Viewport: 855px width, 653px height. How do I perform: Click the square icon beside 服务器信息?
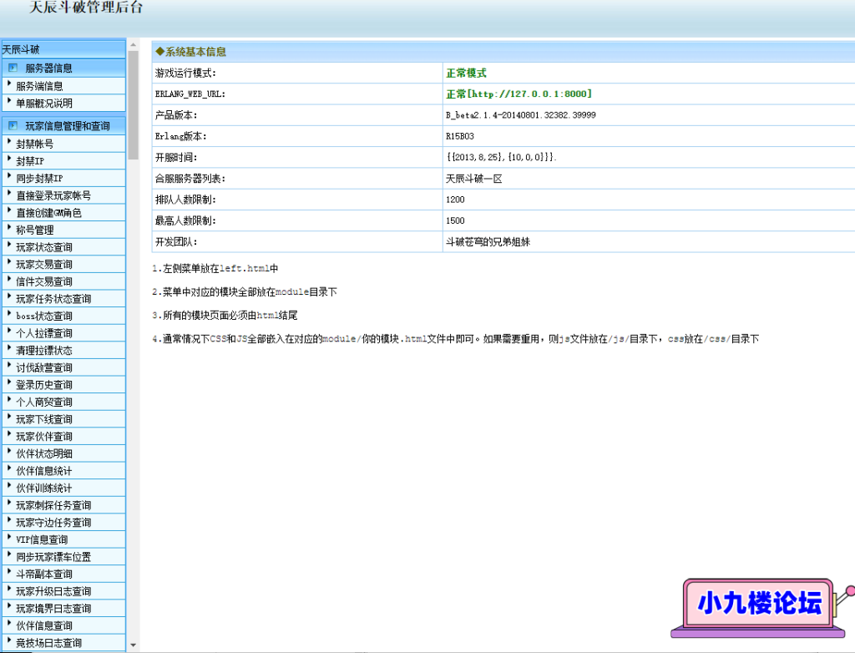tap(13, 68)
